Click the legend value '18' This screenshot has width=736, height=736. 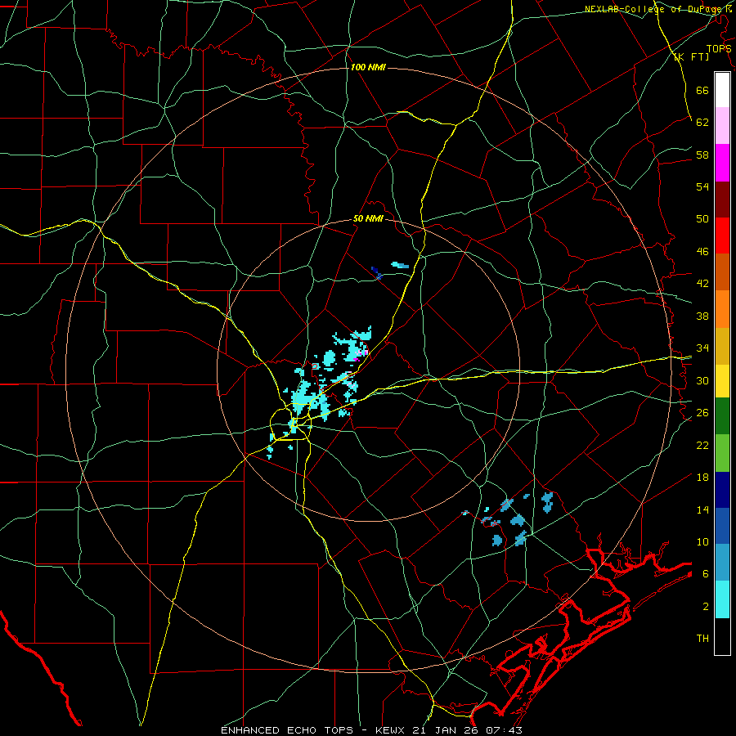tap(702, 478)
